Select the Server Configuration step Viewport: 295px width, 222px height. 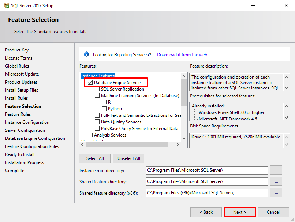(x=25, y=130)
